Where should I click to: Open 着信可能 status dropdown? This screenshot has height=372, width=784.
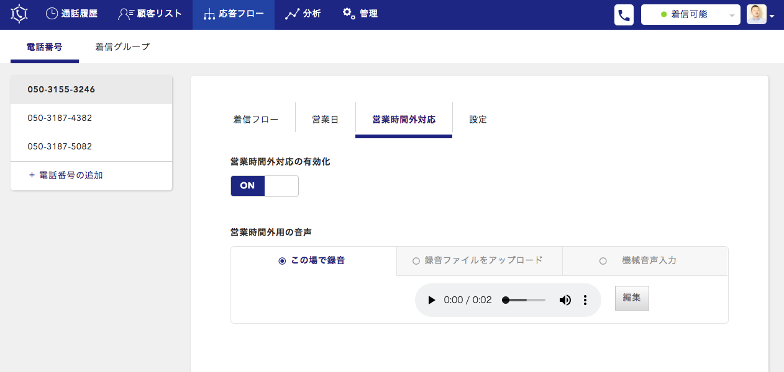click(x=690, y=14)
